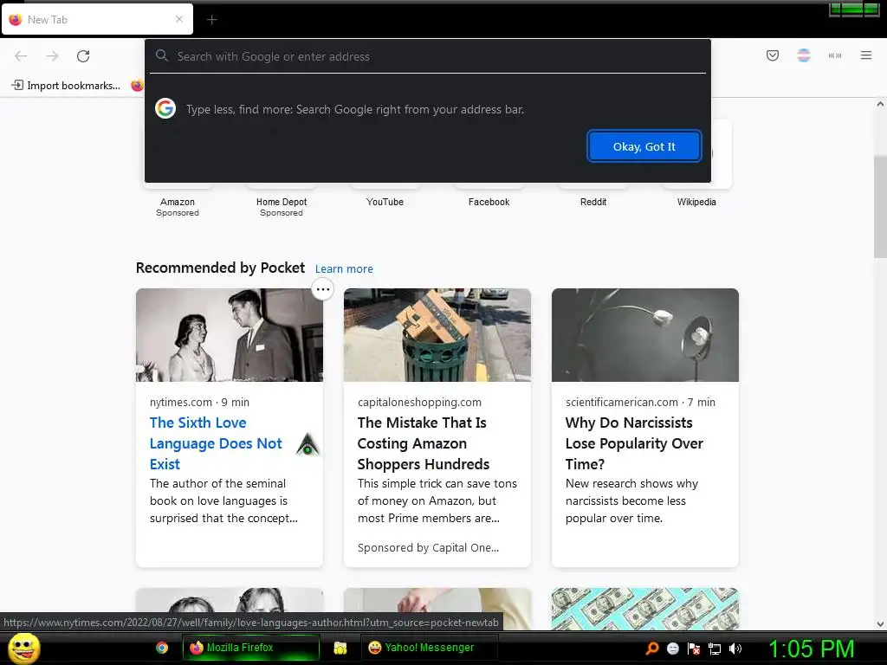Click the Google logo in search tip
The height and width of the screenshot is (665, 887).
165,108
